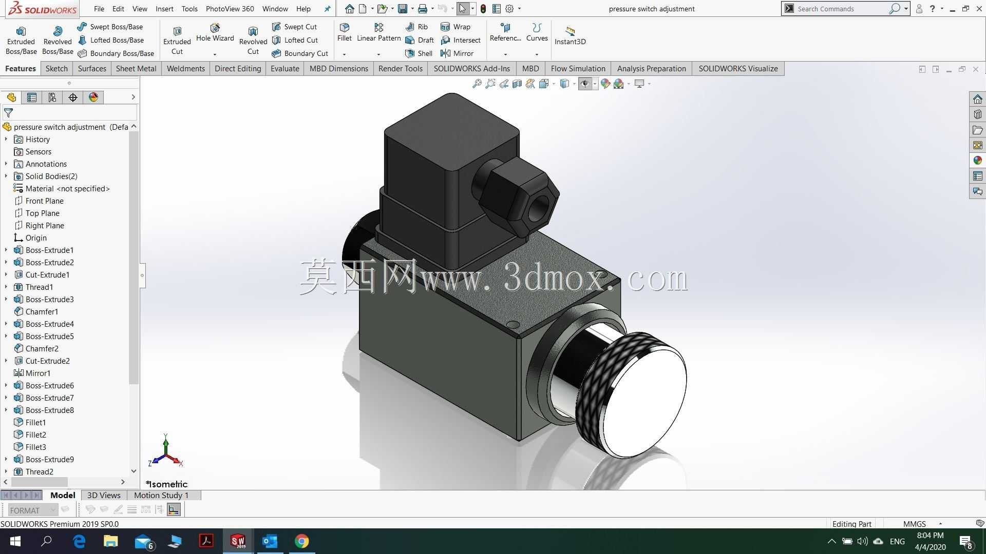The image size is (986, 554).
Task: Switch to the Flow Simulation tab
Action: point(578,69)
